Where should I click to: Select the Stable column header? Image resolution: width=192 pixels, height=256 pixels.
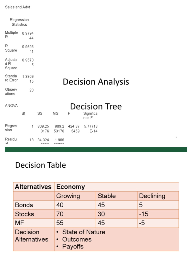(x=107, y=196)
